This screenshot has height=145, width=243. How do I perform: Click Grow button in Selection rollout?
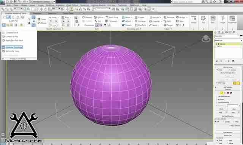point(234,109)
